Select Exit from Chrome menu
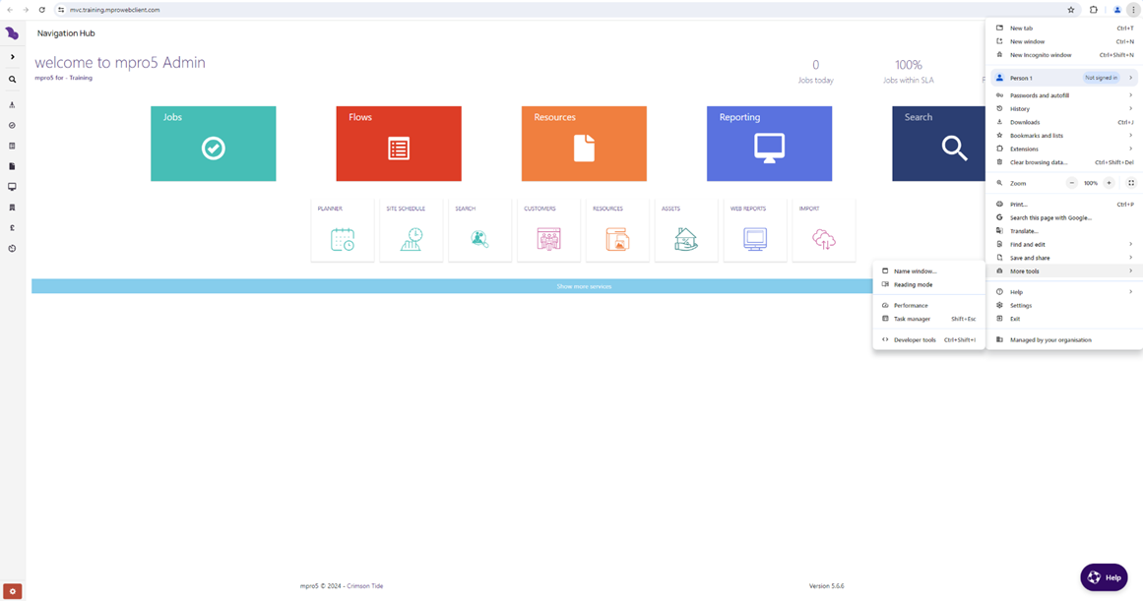1143x601 pixels. click(1064, 319)
